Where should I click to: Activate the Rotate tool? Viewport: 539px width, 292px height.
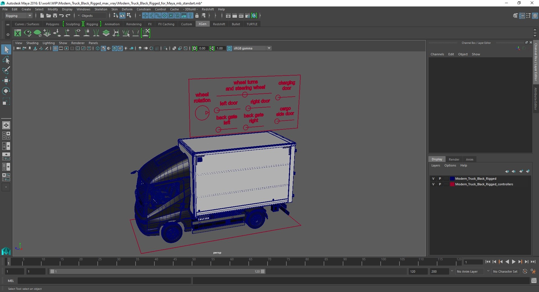pyautogui.click(x=6, y=91)
